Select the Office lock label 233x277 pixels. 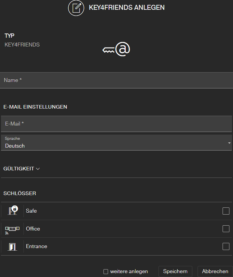coord(33,229)
